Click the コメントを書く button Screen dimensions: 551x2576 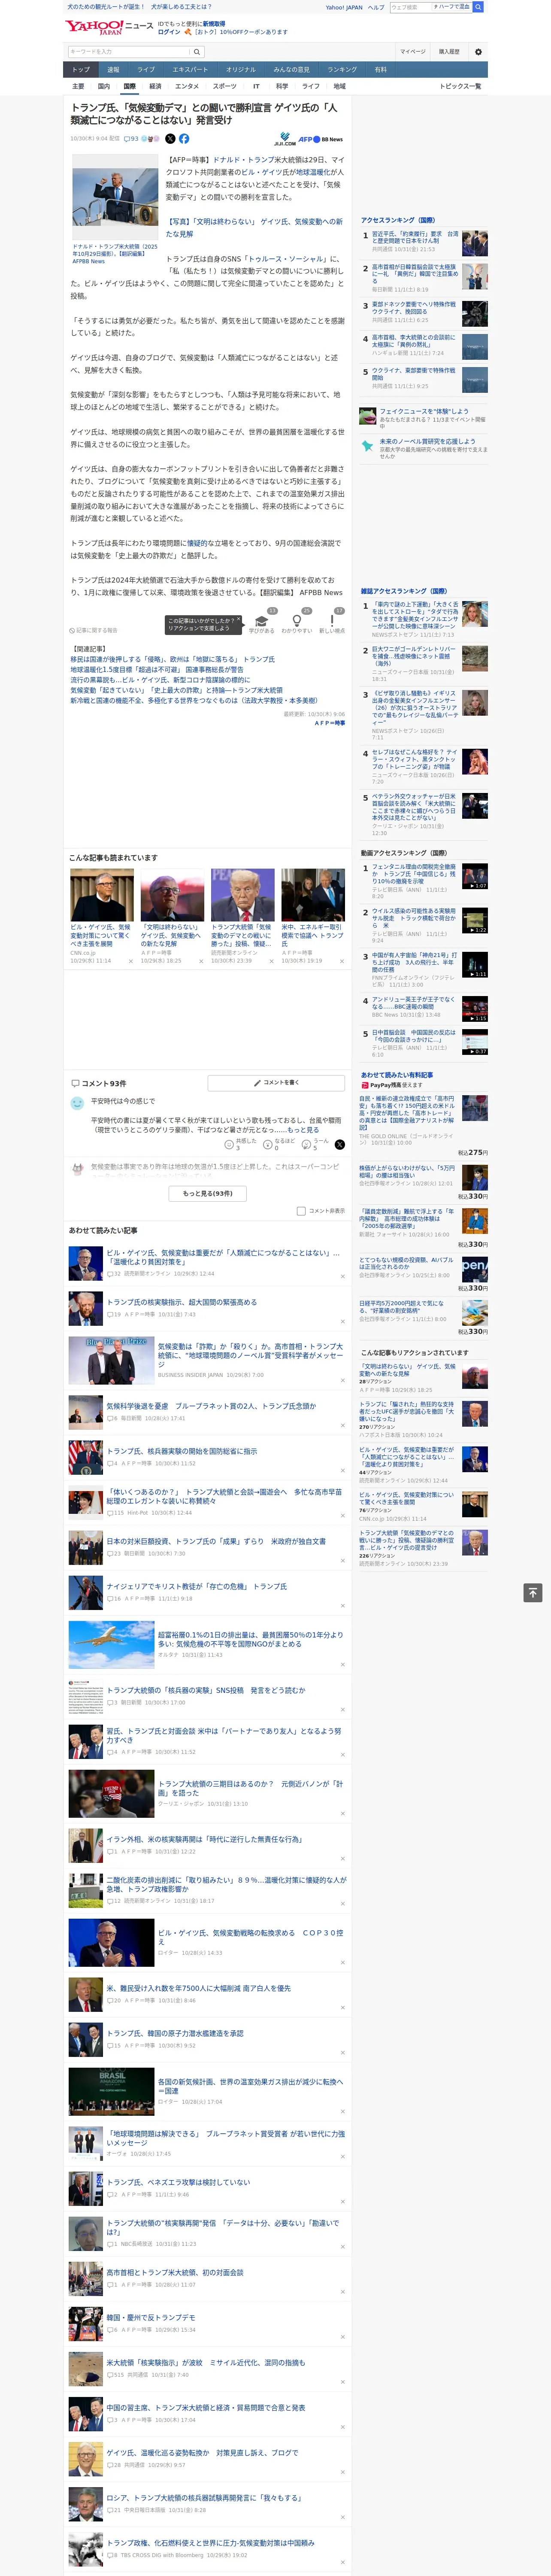276,1083
